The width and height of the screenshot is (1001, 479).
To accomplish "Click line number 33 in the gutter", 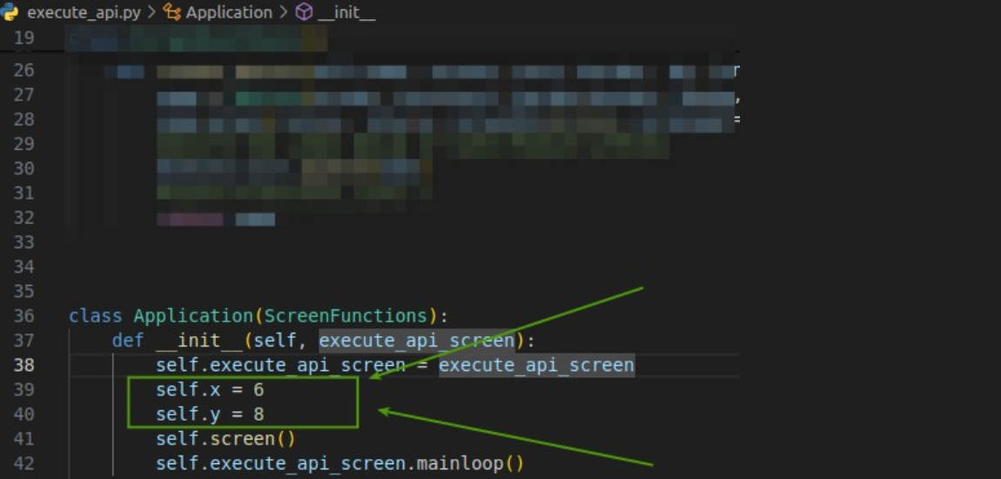I will (24, 241).
